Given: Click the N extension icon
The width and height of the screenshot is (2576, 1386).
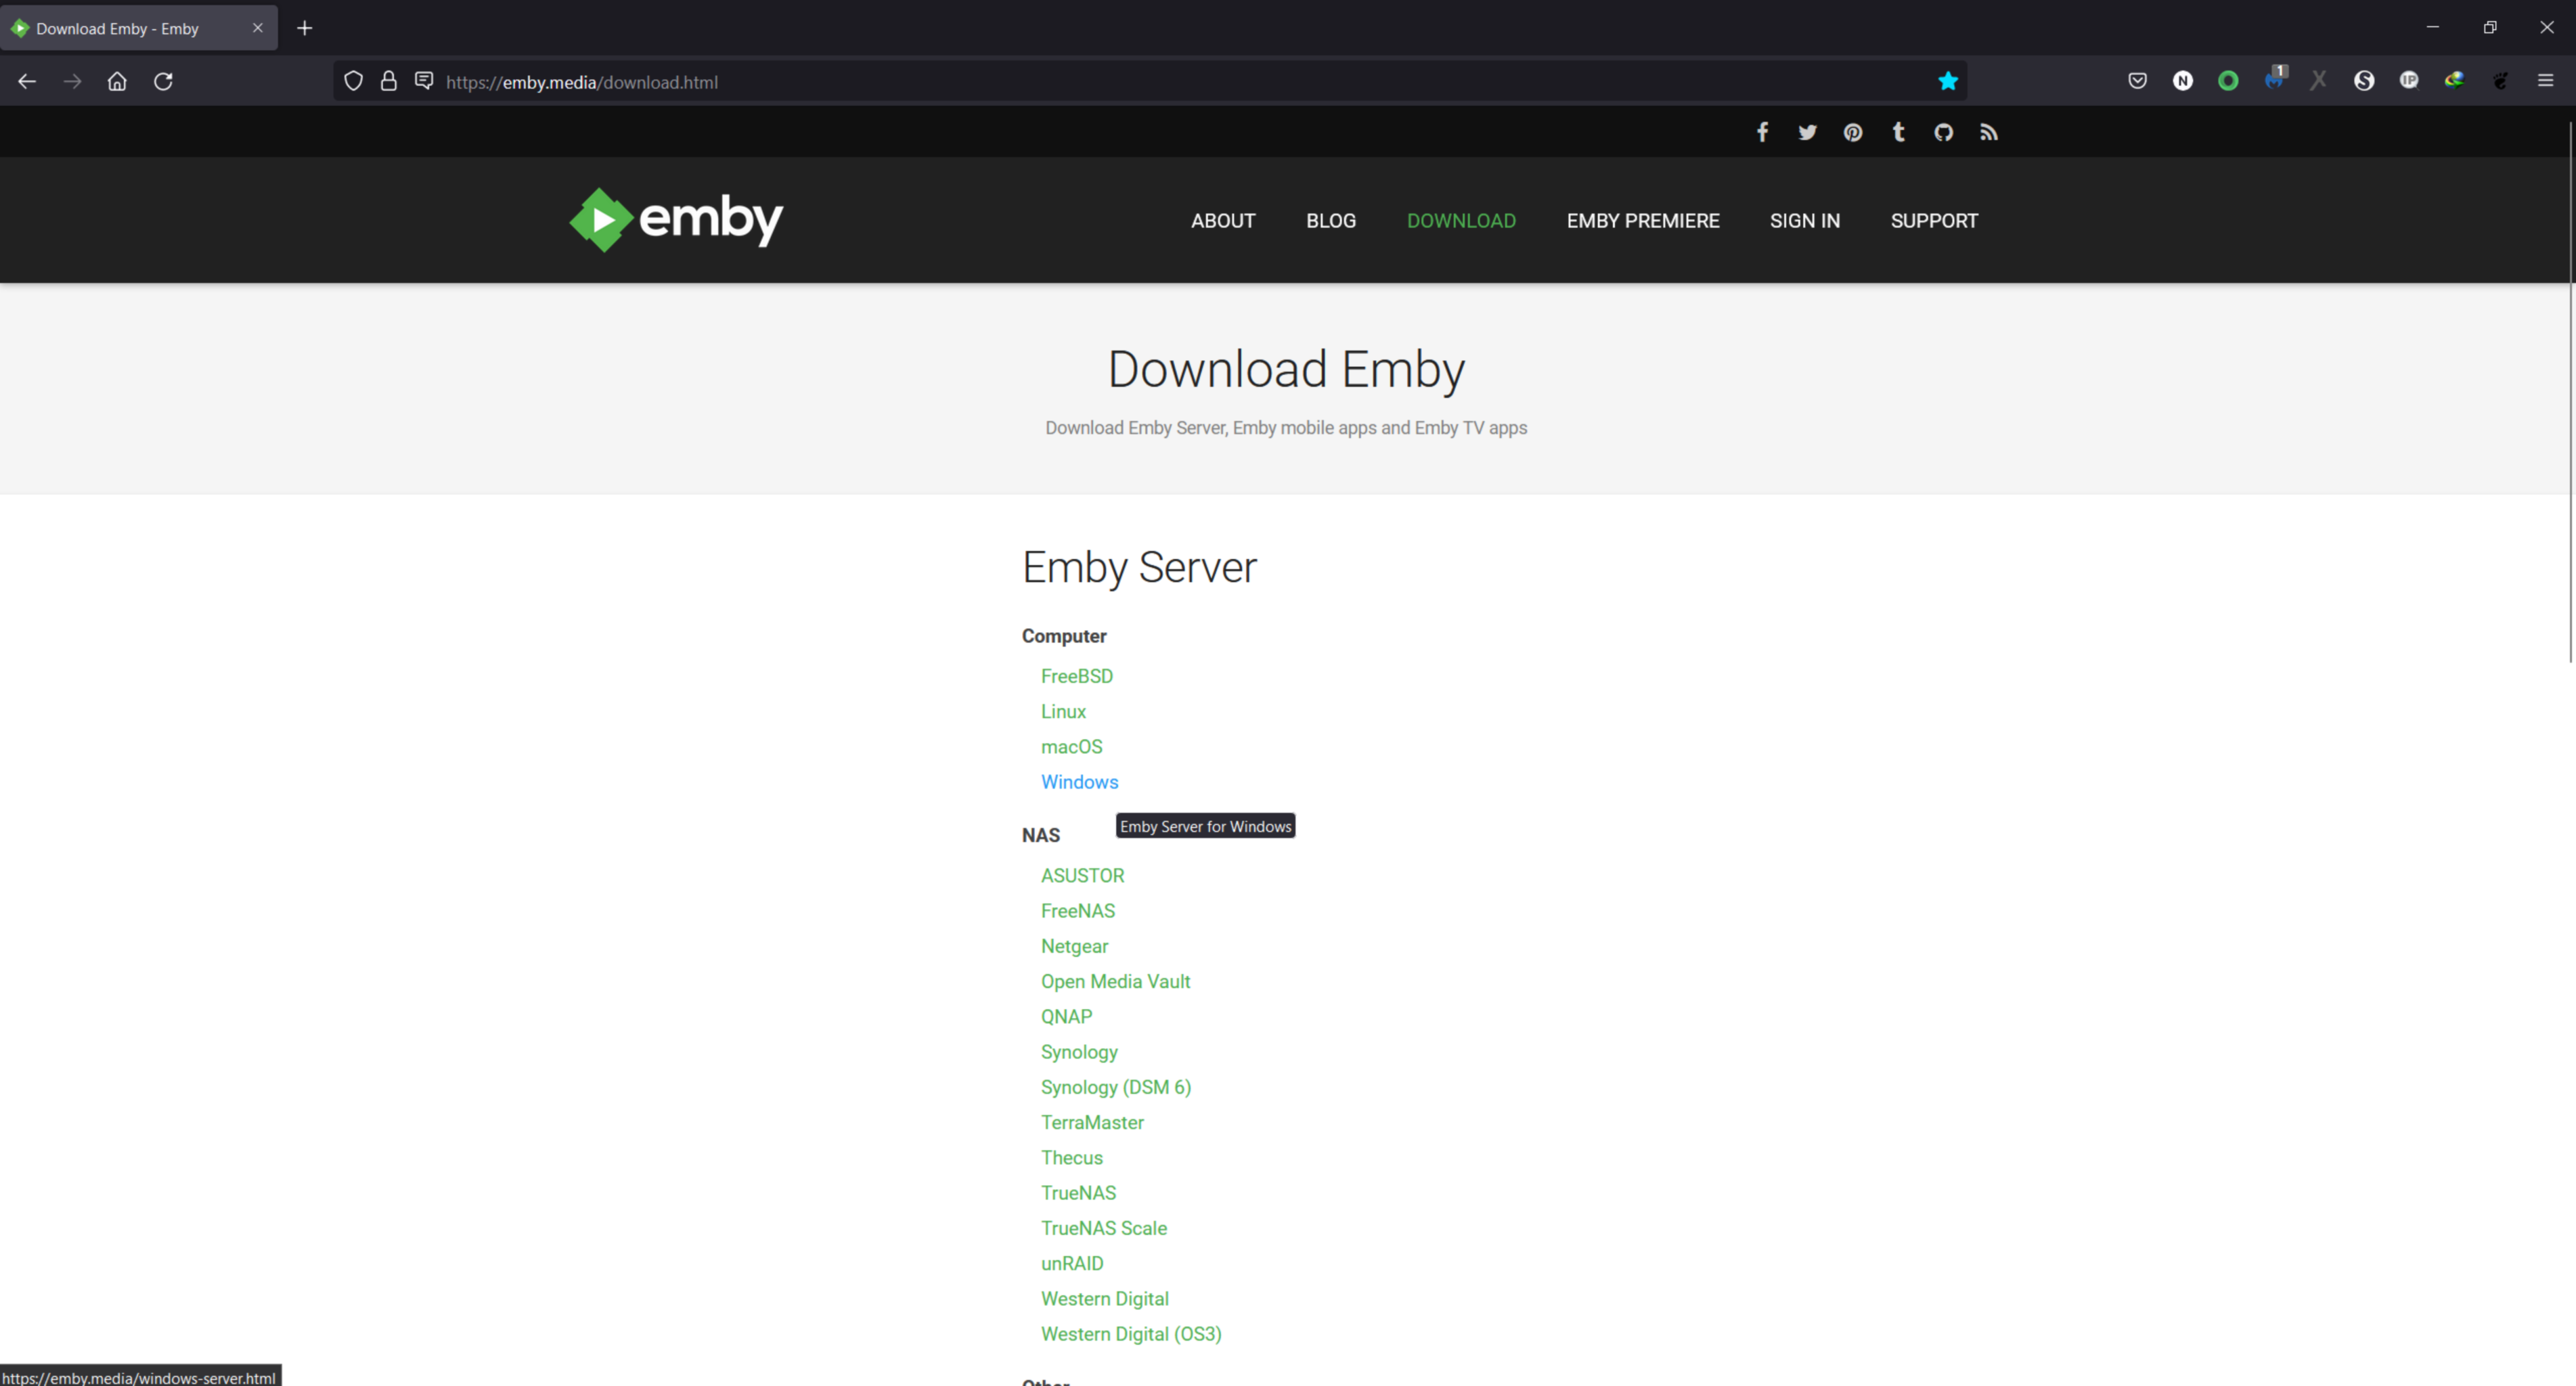Looking at the screenshot, I should pos(2182,81).
